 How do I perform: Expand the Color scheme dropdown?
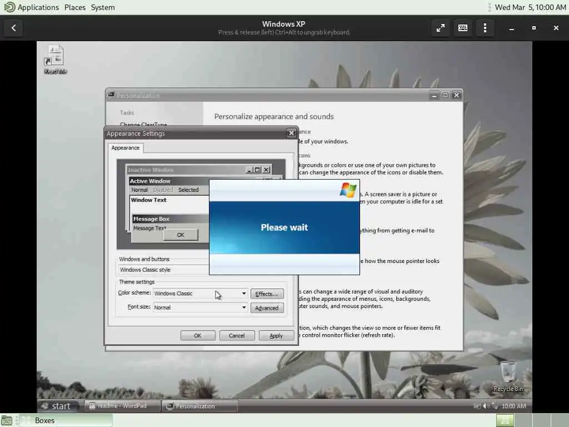(x=244, y=294)
